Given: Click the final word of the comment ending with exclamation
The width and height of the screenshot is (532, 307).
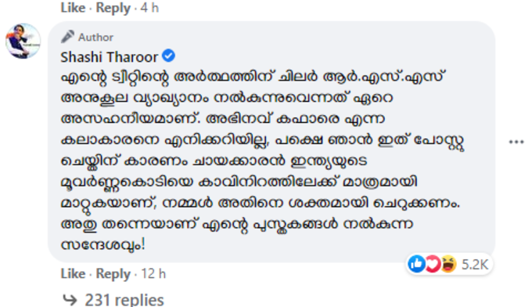Looking at the screenshot, I should (x=102, y=245).
